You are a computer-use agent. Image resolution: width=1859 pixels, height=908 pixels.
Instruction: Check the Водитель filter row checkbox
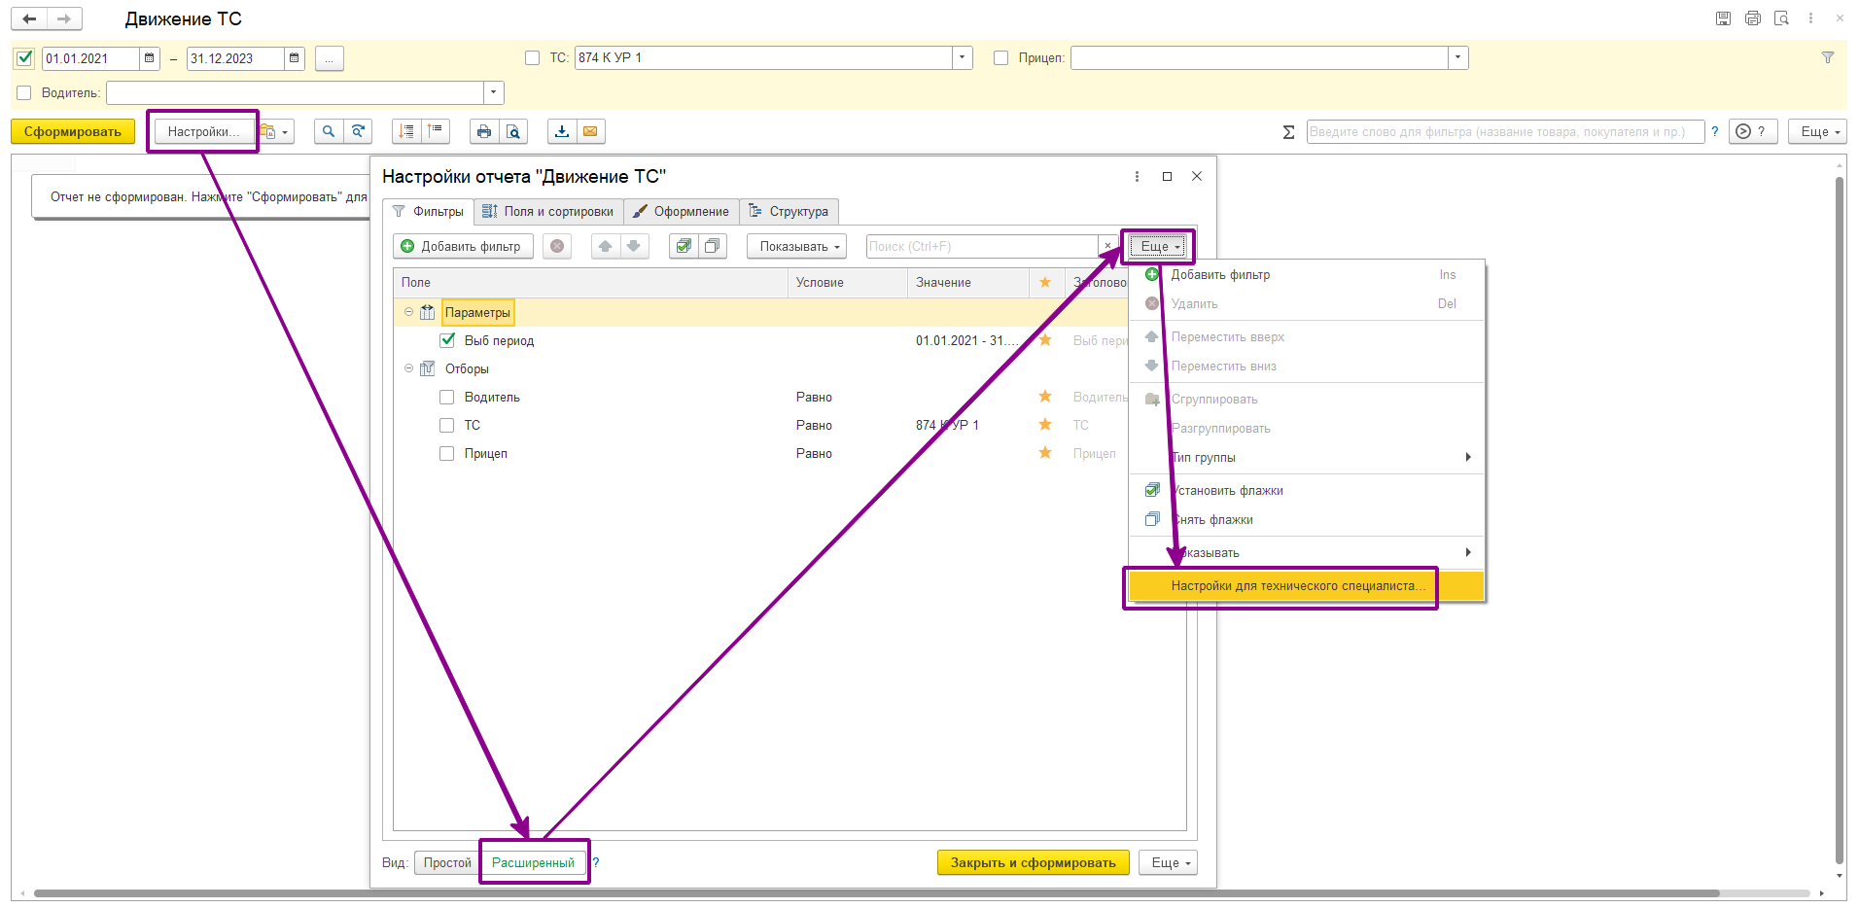[x=447, y=397]
